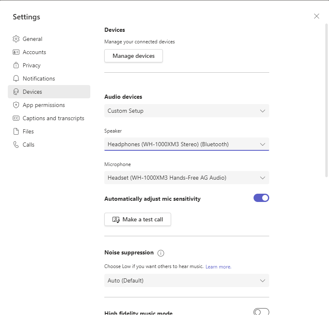Image resolution: width=329 pixels, height=330 pixels.
Task: Select the Devices settings tab
Action: 49,92
